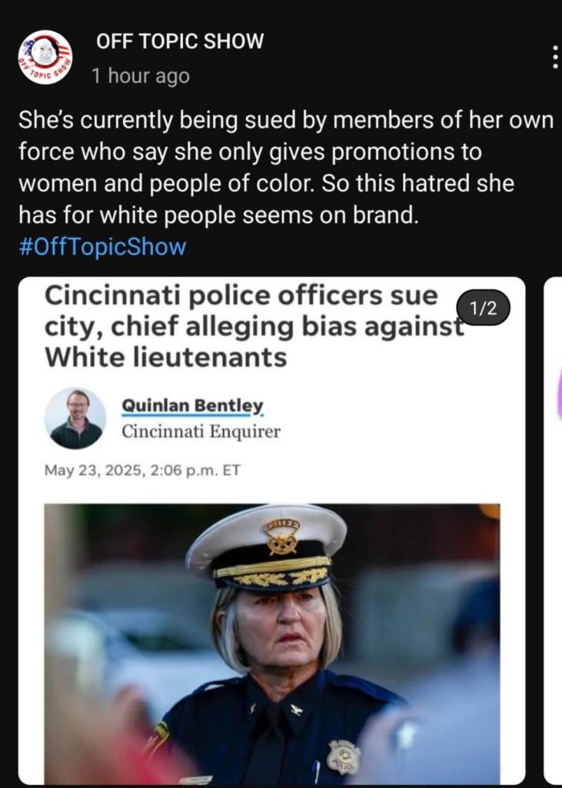Viewport: 562px width, 788px height.
Task: Click the Quinlan Bentley author name
Action: click(192, 406)
